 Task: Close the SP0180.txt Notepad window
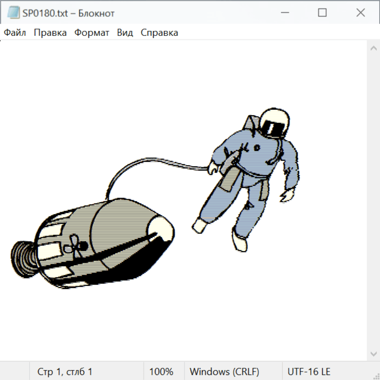click(360, 13)
